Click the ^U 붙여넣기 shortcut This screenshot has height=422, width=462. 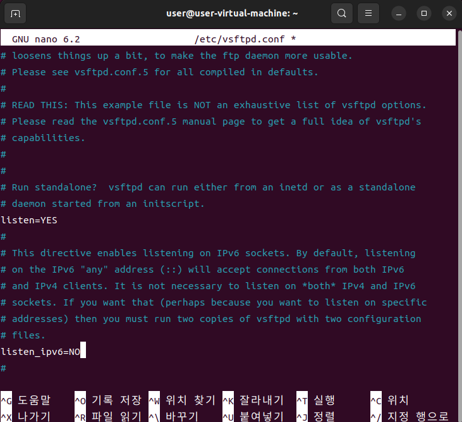[x=253, y=416]
